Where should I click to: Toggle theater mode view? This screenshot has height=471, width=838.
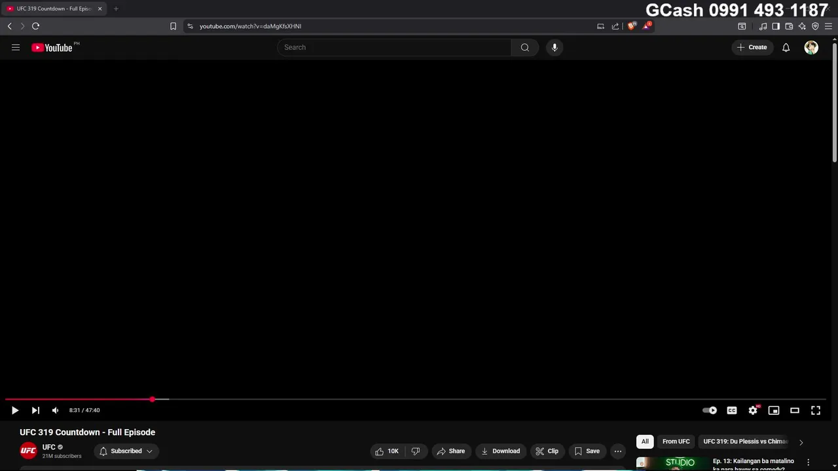tap(795, 410)
